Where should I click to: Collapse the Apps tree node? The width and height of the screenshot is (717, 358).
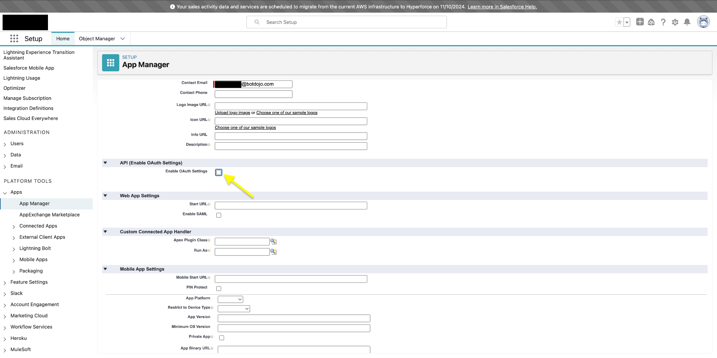(x=5, y=193)
